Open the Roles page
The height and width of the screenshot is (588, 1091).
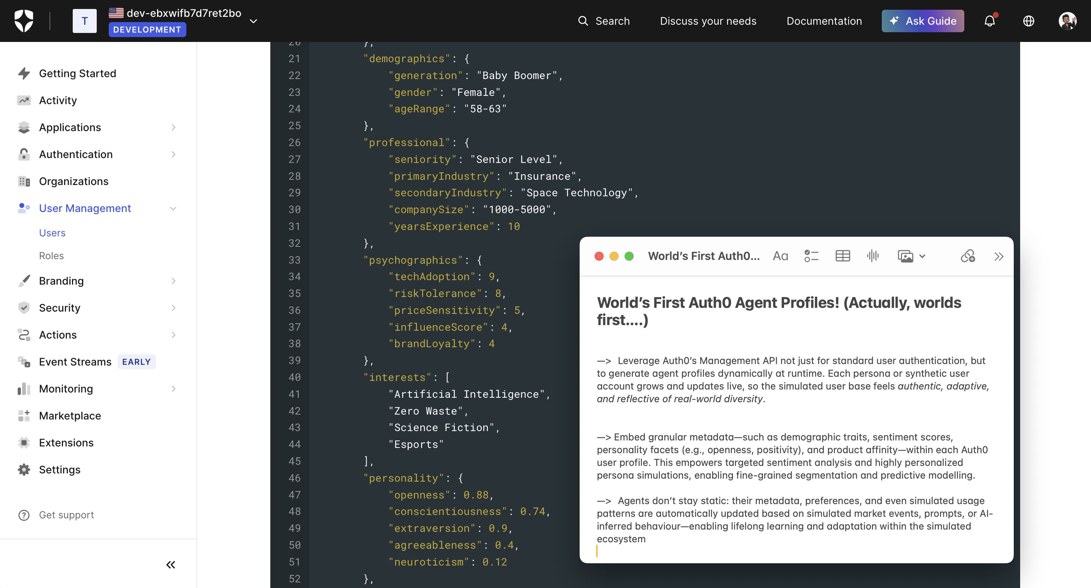[x=51, y=255]
